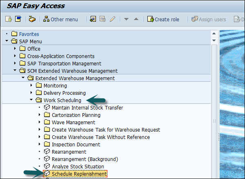245x179 pixels.
Task: Click the Create role button
Action: click(163, 19)
